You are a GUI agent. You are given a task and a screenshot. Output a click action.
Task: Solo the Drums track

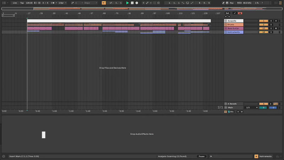(x=271, y=25)
